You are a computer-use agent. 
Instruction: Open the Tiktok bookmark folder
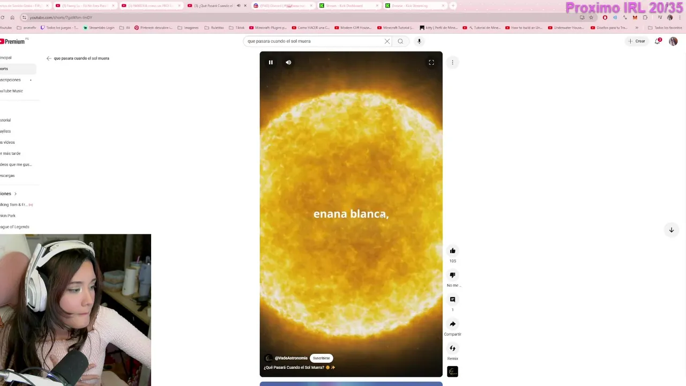[x=236, y=28]
